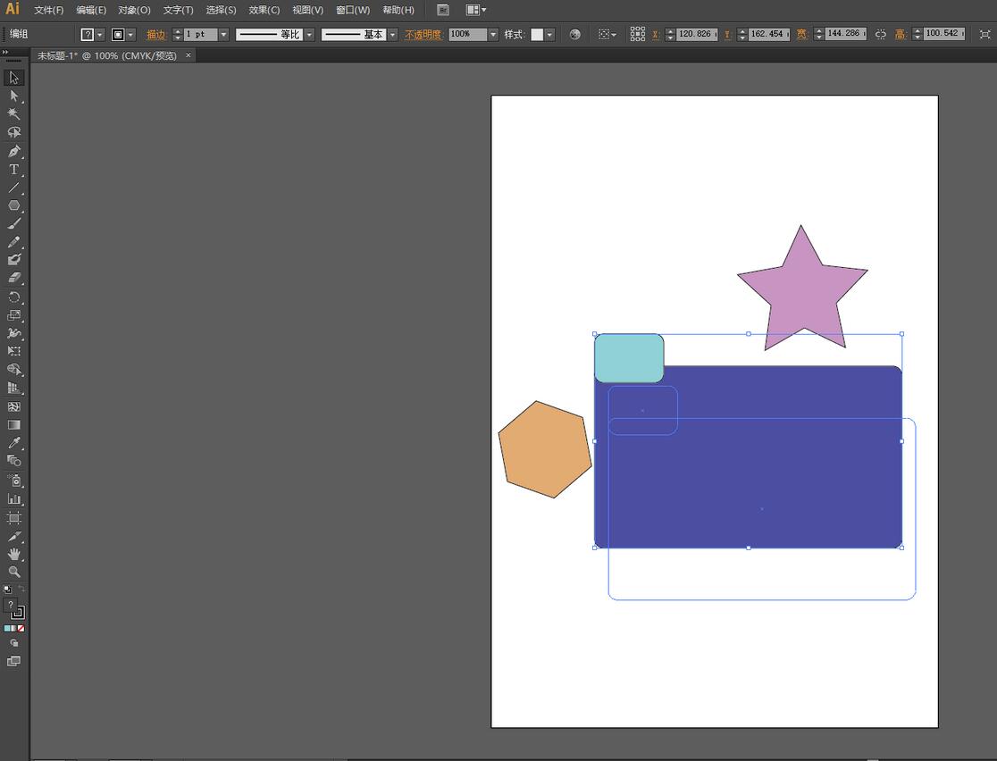997x761 pixels.
Task: Select the Direct Selection tool (white arrow)
Action: 14,96
